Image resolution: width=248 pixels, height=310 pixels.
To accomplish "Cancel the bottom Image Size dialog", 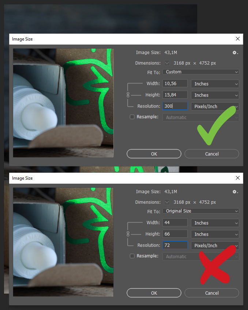I will coord(212,293).
